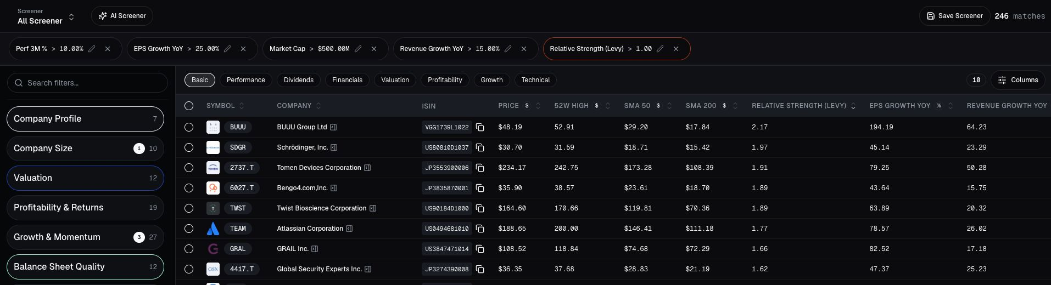Expand Company Profile filter category

85,119
